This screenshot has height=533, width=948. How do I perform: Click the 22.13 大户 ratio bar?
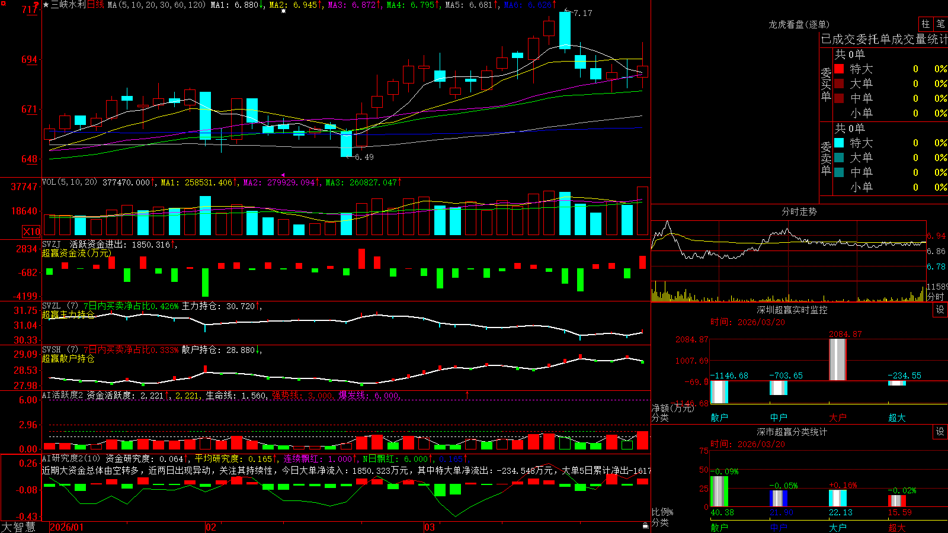tap(838, 498)
